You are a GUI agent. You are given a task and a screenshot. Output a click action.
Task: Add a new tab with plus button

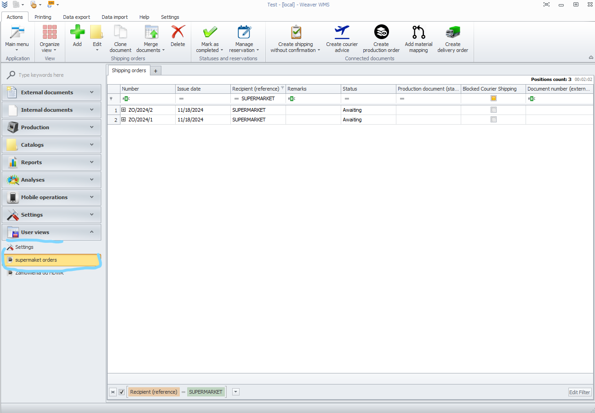tap(155, 71)
